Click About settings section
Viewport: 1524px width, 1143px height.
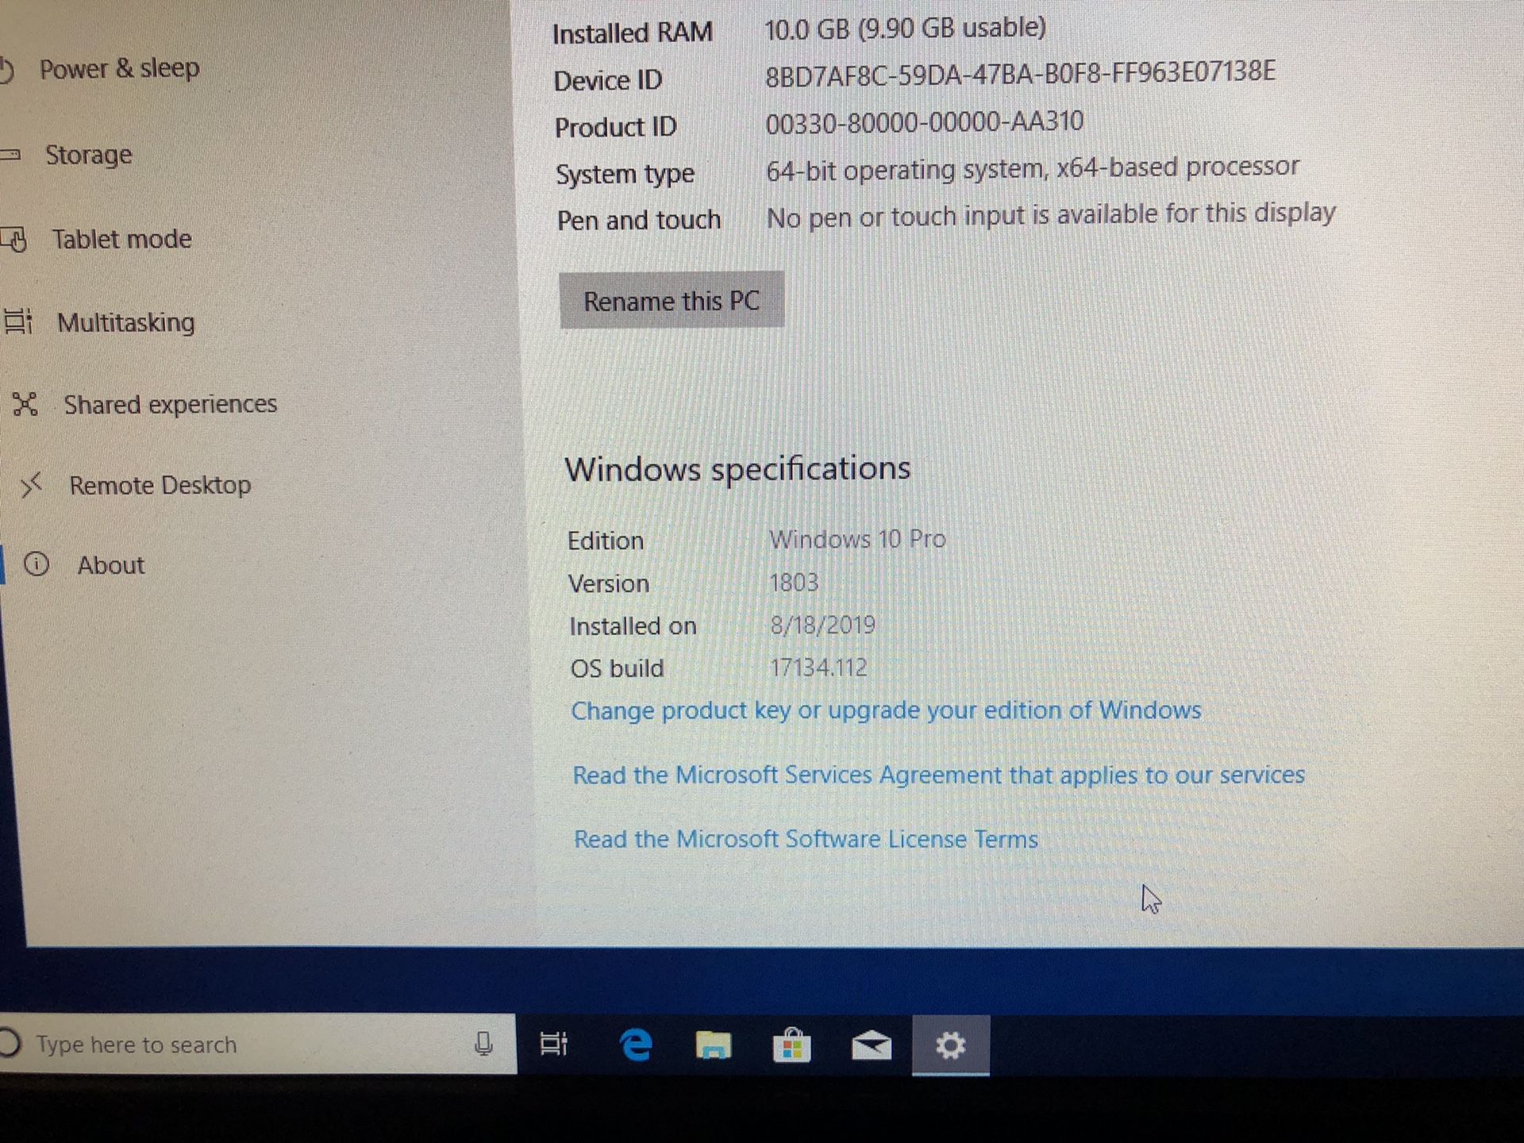coord(108,564)
